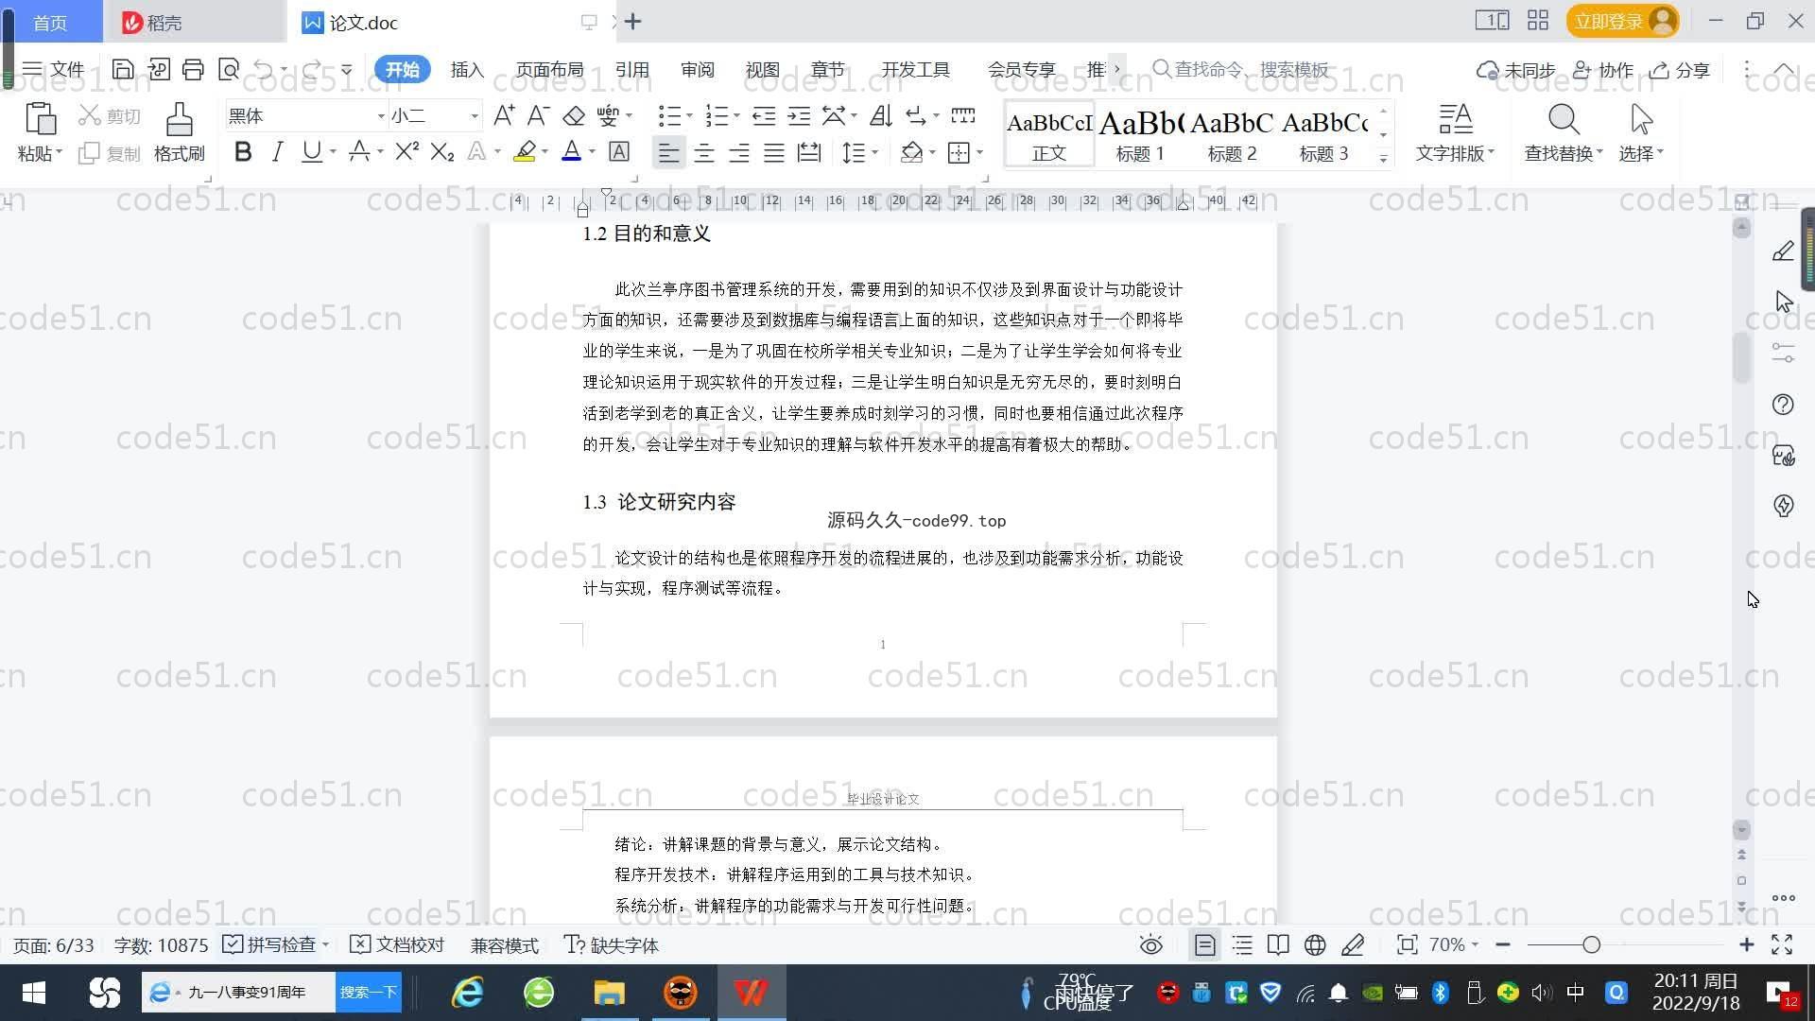Click the Print icon in quick access toolbar
The image size is (1815, 1021).
[x=193, y=69]
